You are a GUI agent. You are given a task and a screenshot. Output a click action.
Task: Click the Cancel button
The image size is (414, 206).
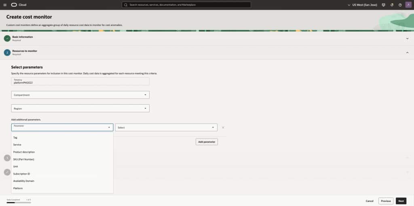pyautogui.click(x=370, y=201)
